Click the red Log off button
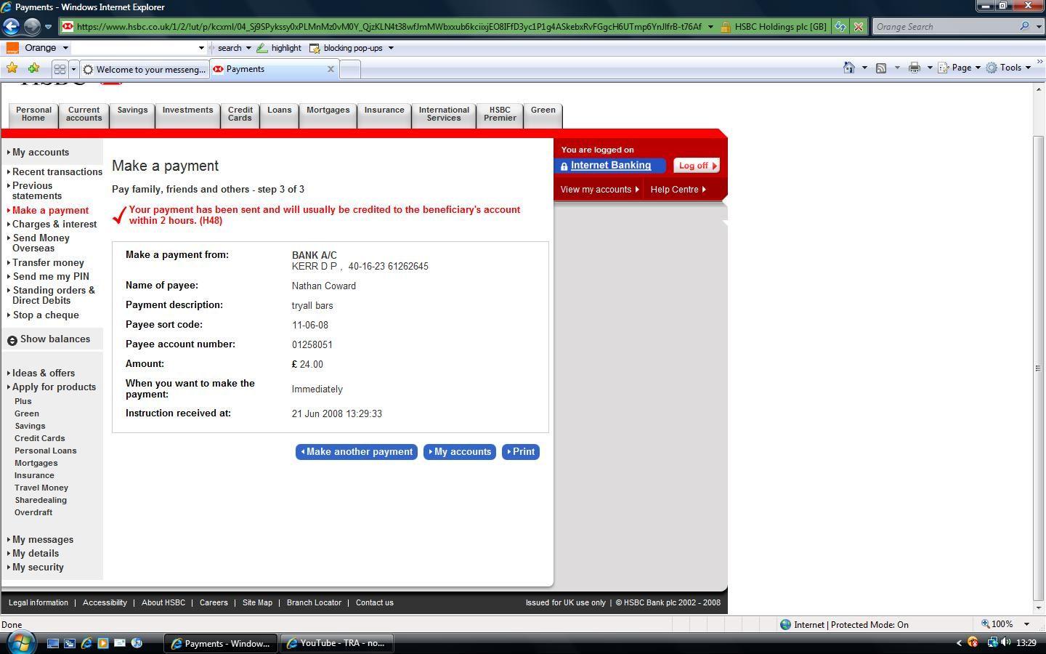Screen dimensions: 1046x654 (x=697, y=166)
